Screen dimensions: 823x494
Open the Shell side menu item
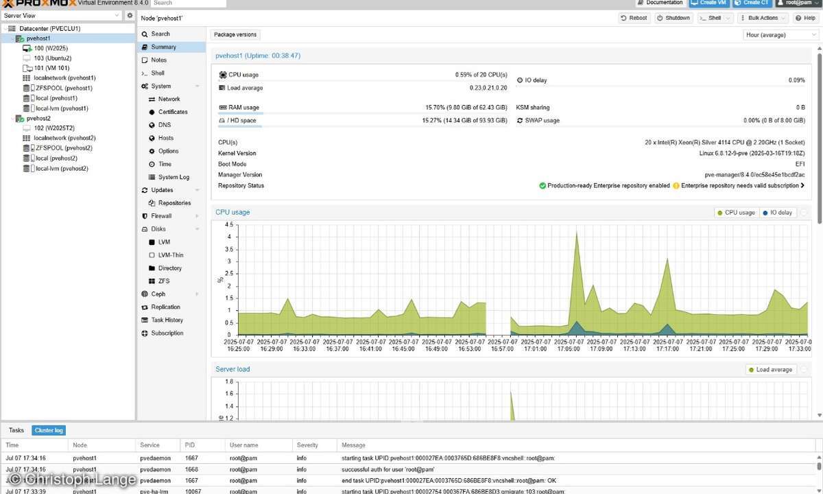tap(171, 73)
